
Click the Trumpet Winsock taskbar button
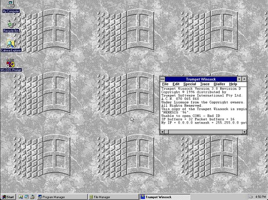click(x=165, y=197)
